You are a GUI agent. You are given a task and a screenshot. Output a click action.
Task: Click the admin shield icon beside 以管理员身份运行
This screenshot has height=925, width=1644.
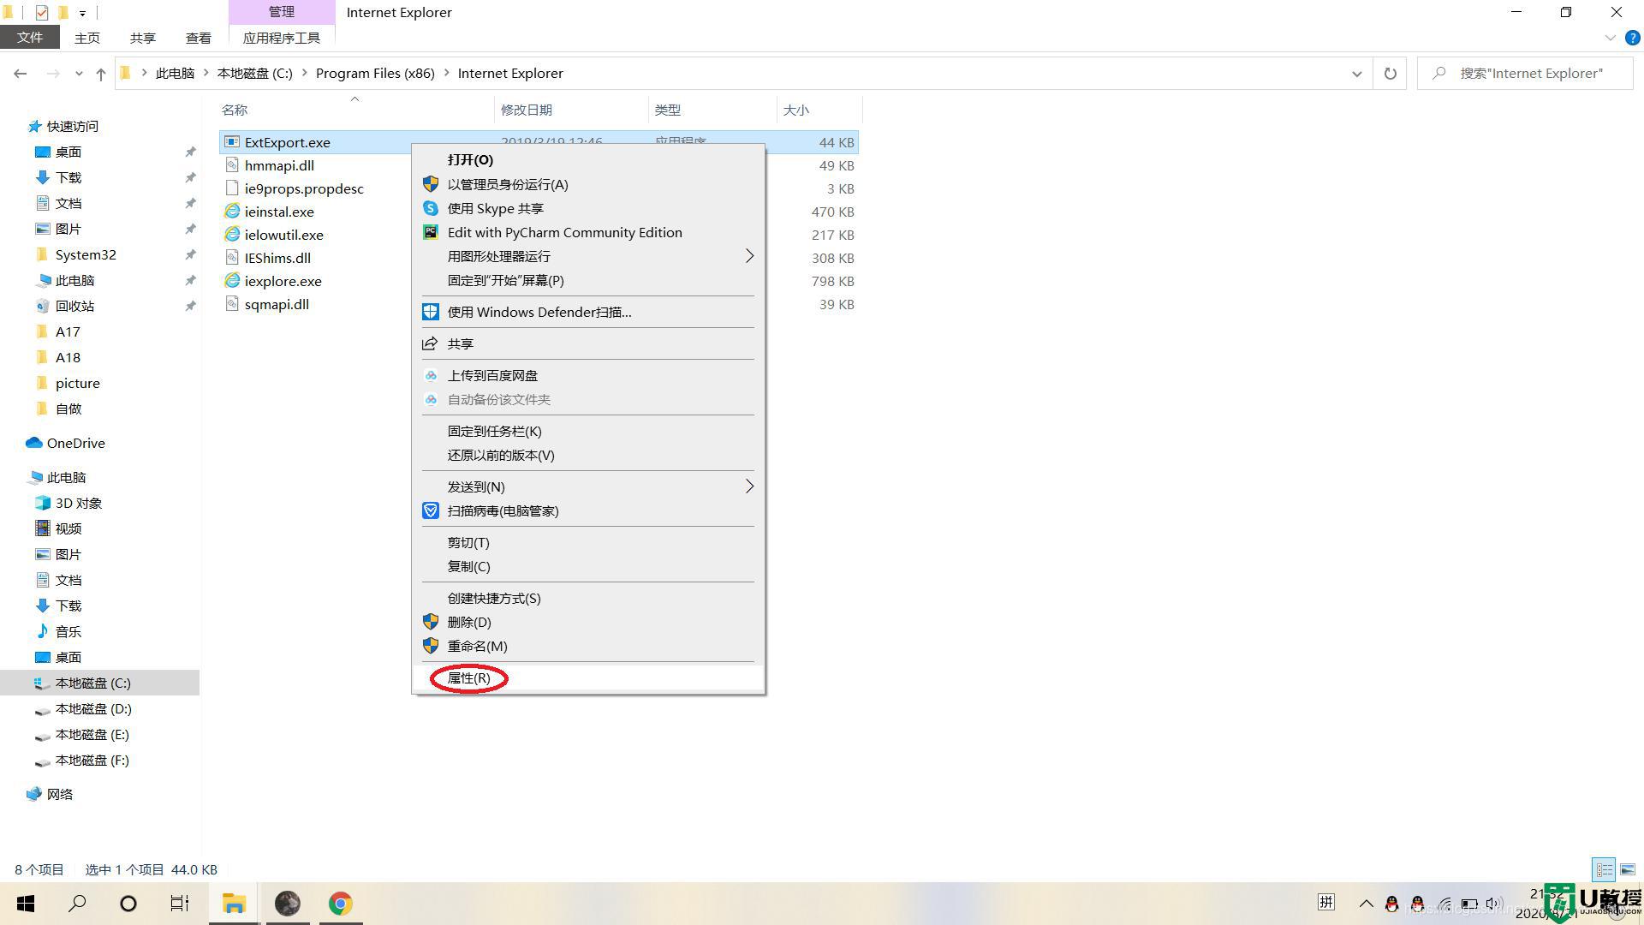click(431, 184)
